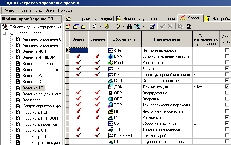The image size is (231, 145).
Task: Click the Обозначение column header
Action: [x=124, y=39]
